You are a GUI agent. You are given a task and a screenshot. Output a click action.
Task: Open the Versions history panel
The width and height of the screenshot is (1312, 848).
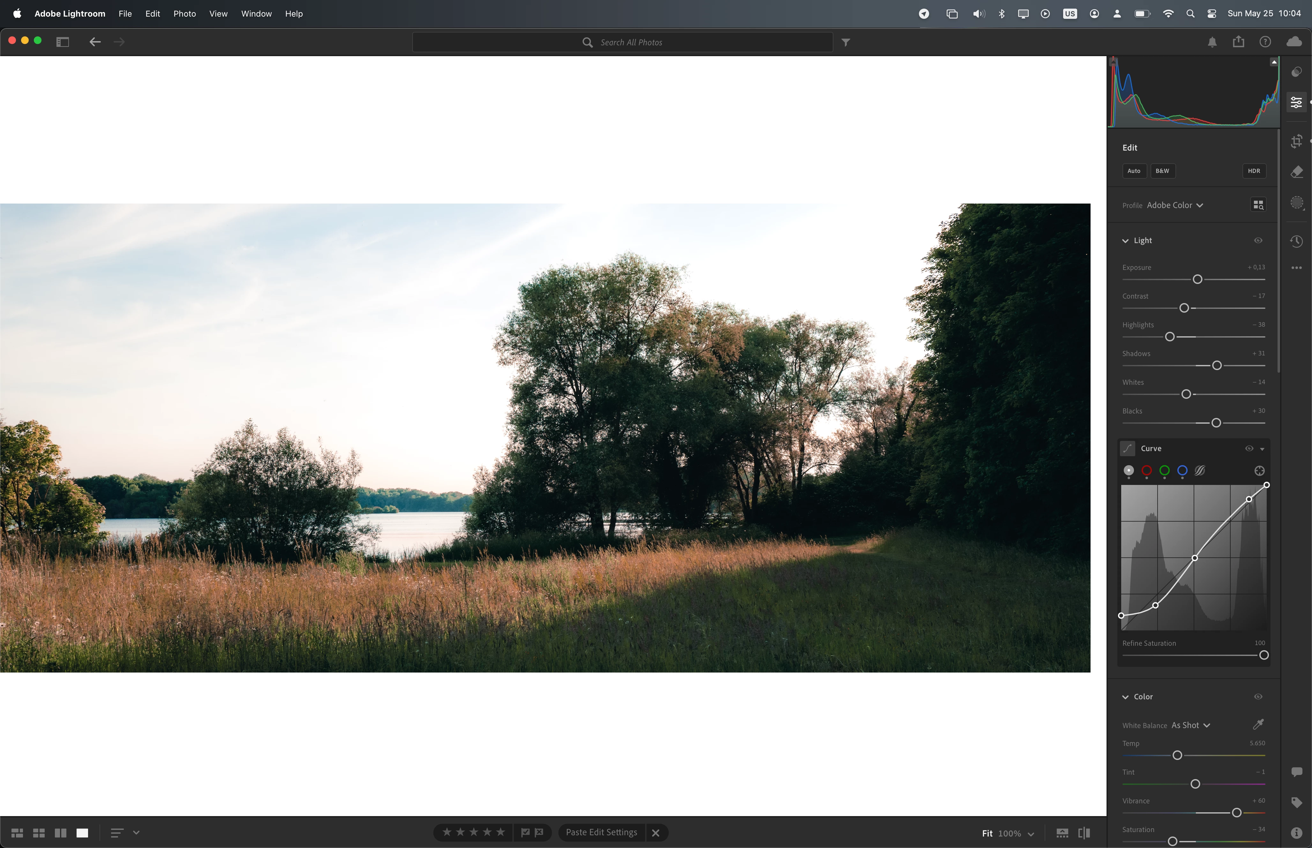tap(1297, 241)
